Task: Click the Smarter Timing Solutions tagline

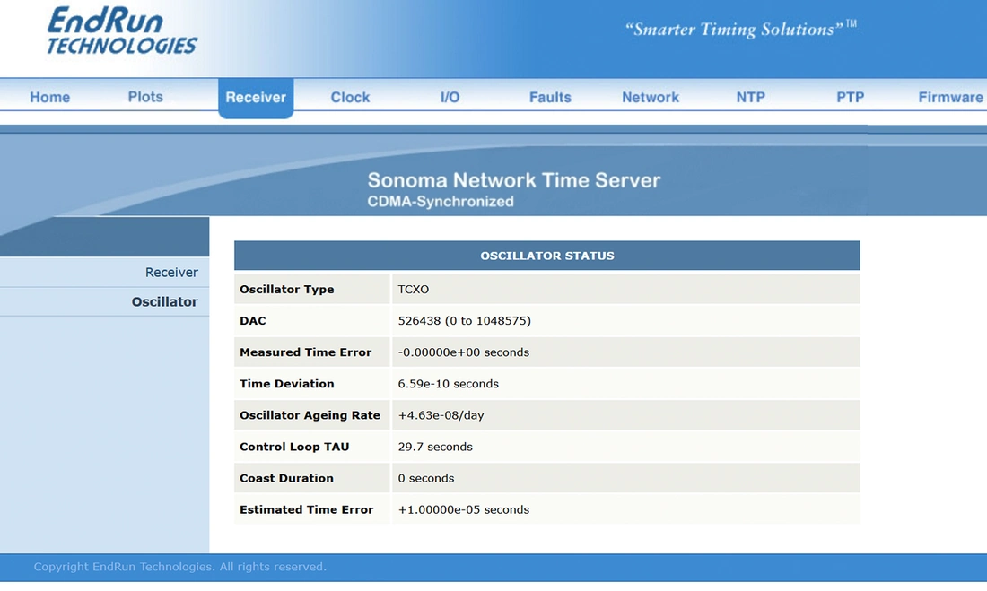Action: 740,29
